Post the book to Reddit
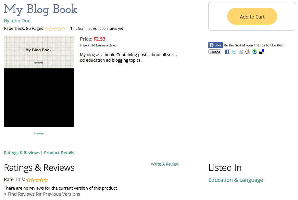 [x=248, y=52]
